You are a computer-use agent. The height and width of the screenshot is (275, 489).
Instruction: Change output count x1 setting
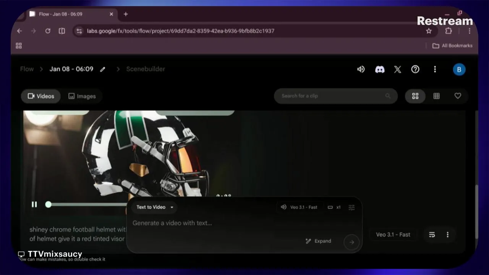[334, 207]
